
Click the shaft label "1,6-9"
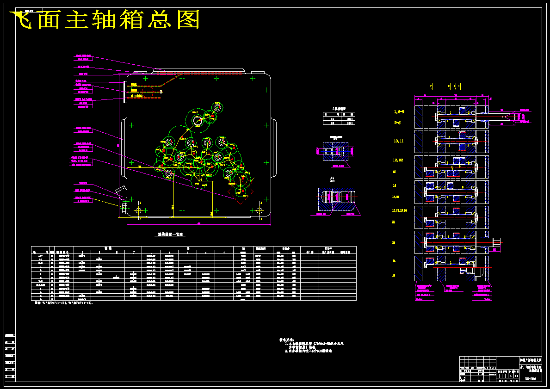(399, 111)
